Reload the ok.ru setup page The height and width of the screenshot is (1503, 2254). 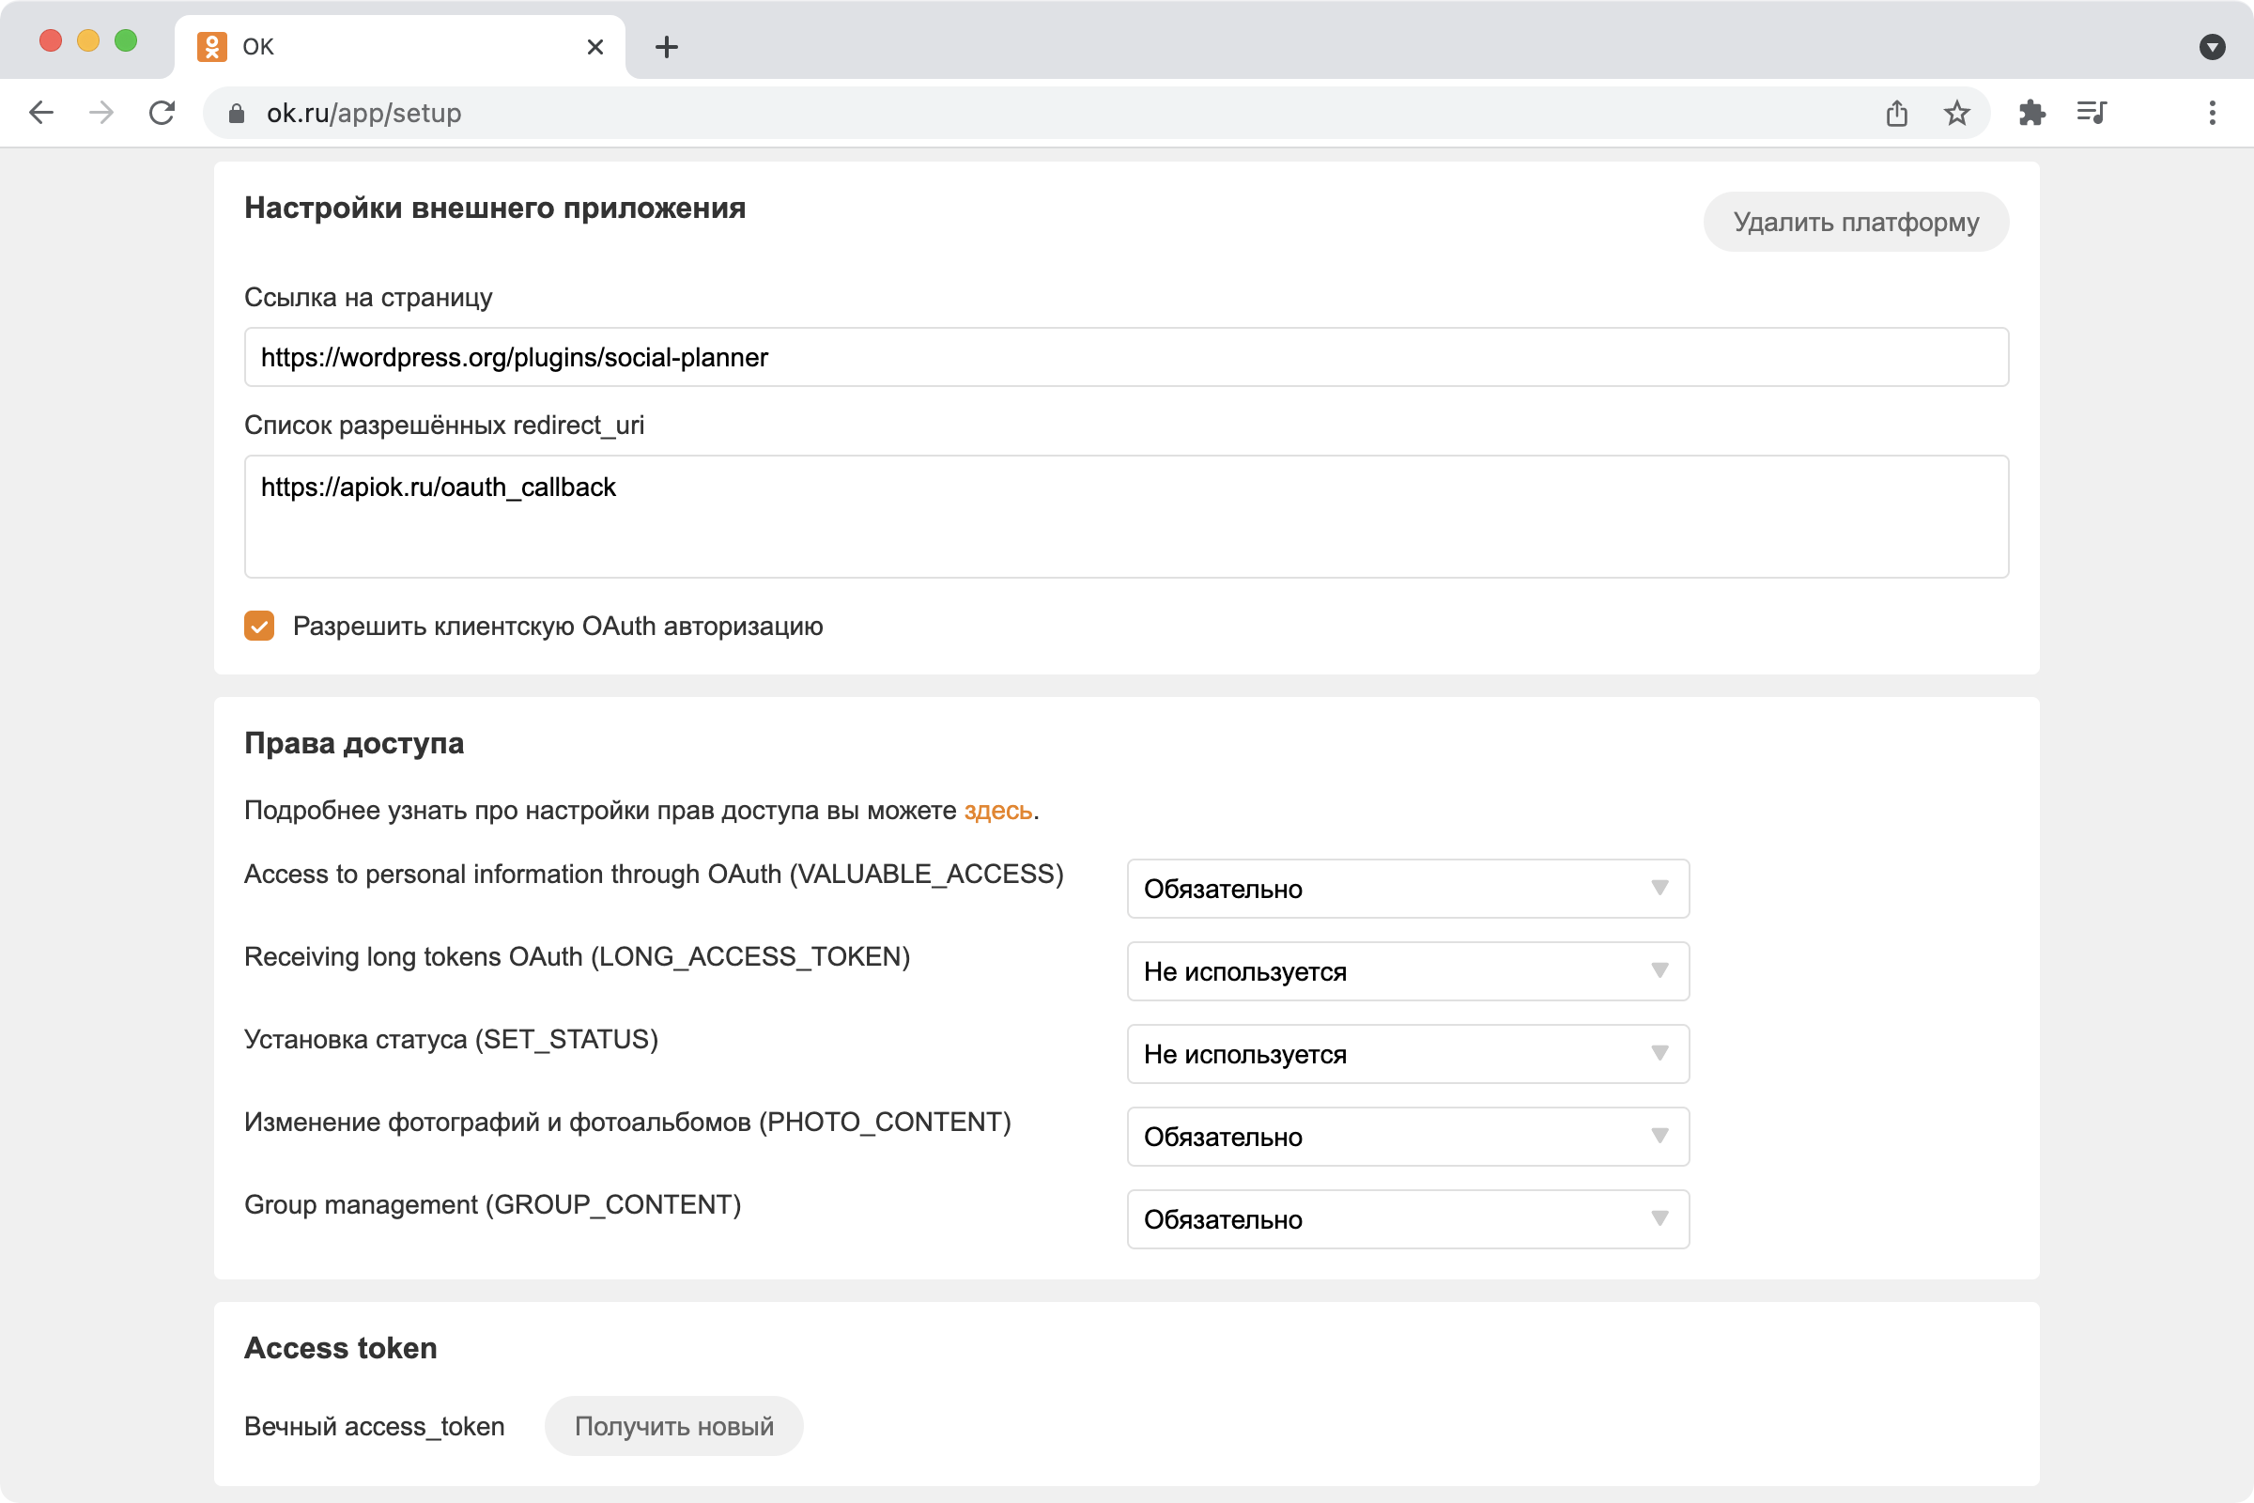162,113
